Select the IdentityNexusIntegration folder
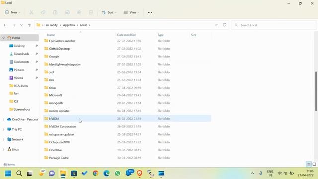This screenshot has width=318, height=179. pos(65,64)
